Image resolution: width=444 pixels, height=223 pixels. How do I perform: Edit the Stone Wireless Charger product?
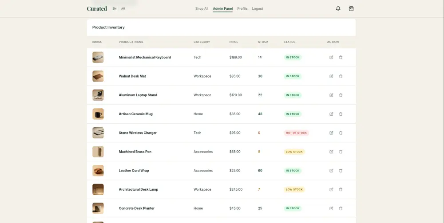pyautogui.click(x=331, y=133)
